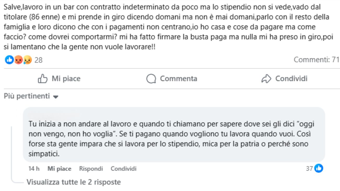
Task: Expand the Più pertinenti sort arrow
Action: coord(55,97)
